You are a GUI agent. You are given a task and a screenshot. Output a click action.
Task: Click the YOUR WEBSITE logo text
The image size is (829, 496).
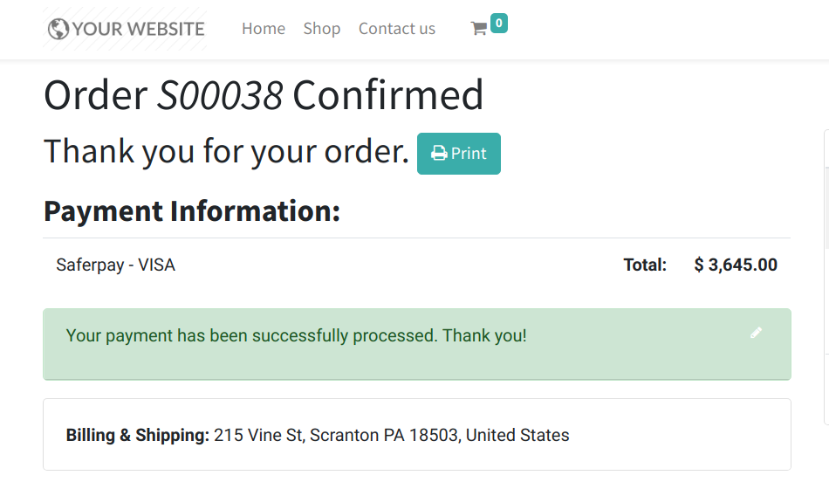[x=138, y=29]
